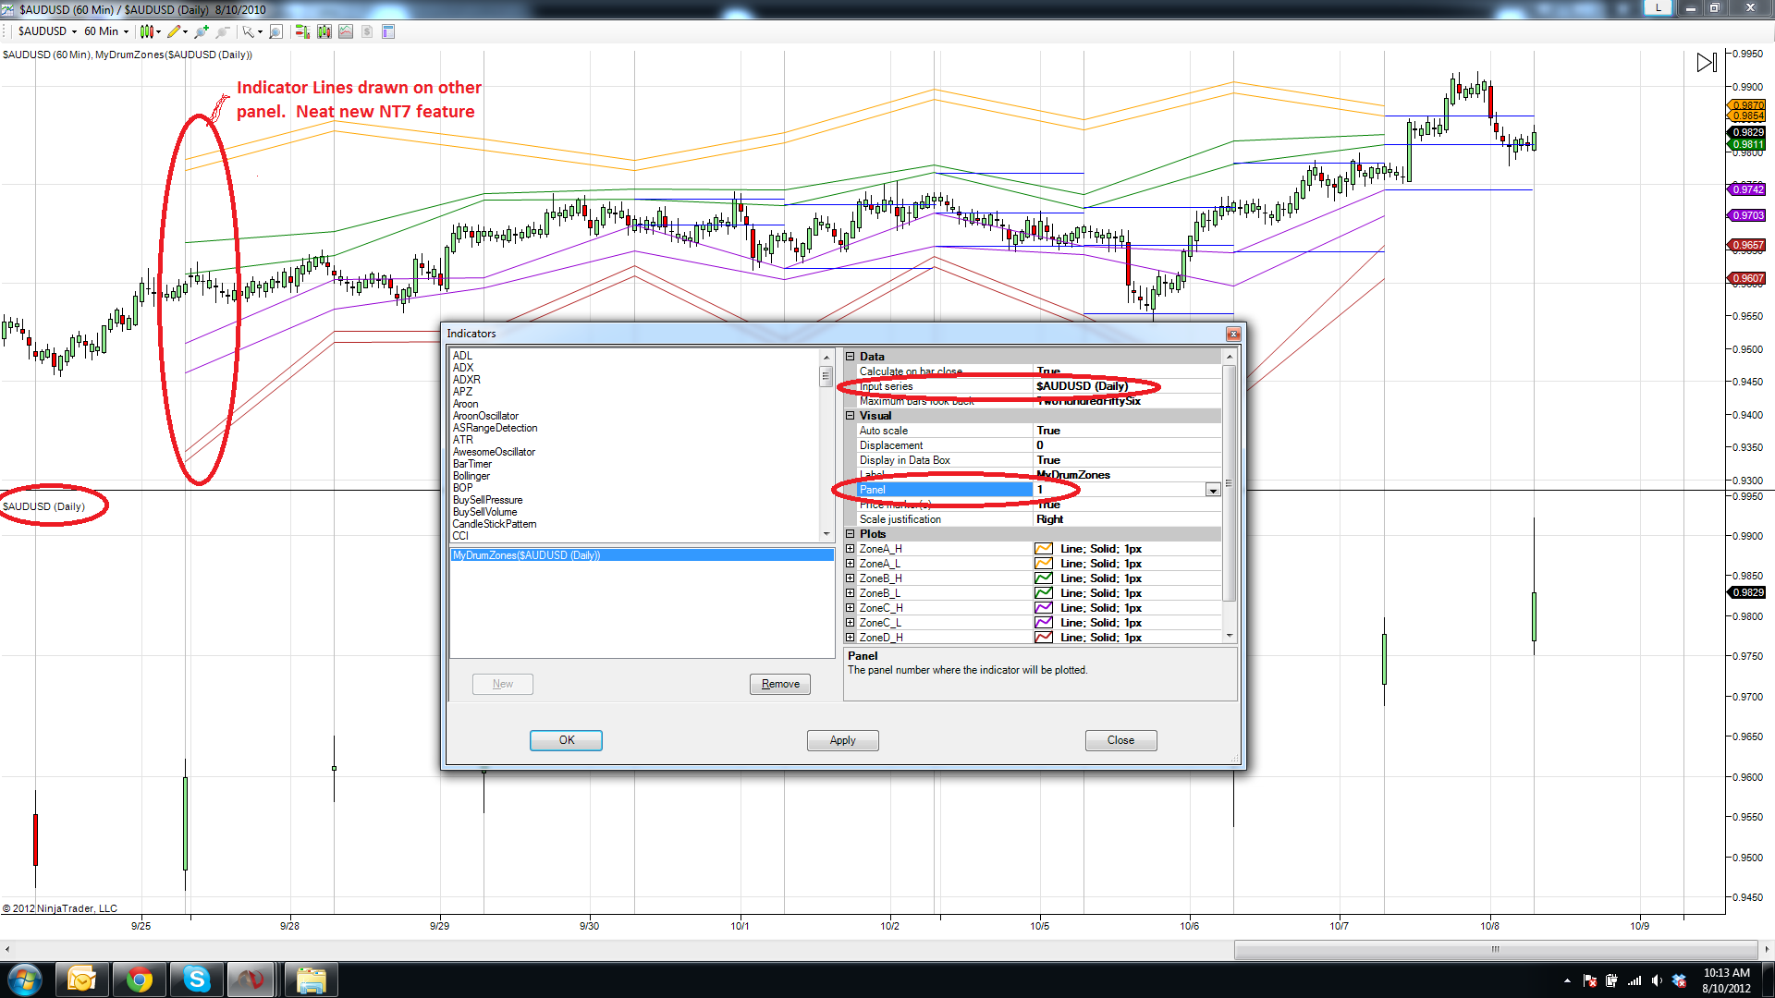Collapse the Data property section
The image size is (1775, 998).
point(851,356)
